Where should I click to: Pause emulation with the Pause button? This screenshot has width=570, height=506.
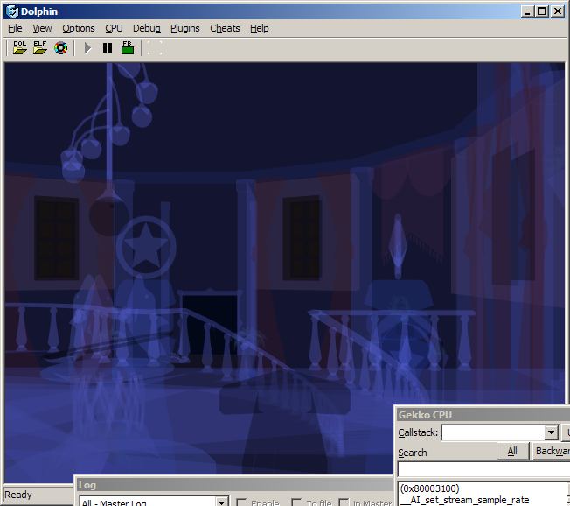[x=108, y=47]
